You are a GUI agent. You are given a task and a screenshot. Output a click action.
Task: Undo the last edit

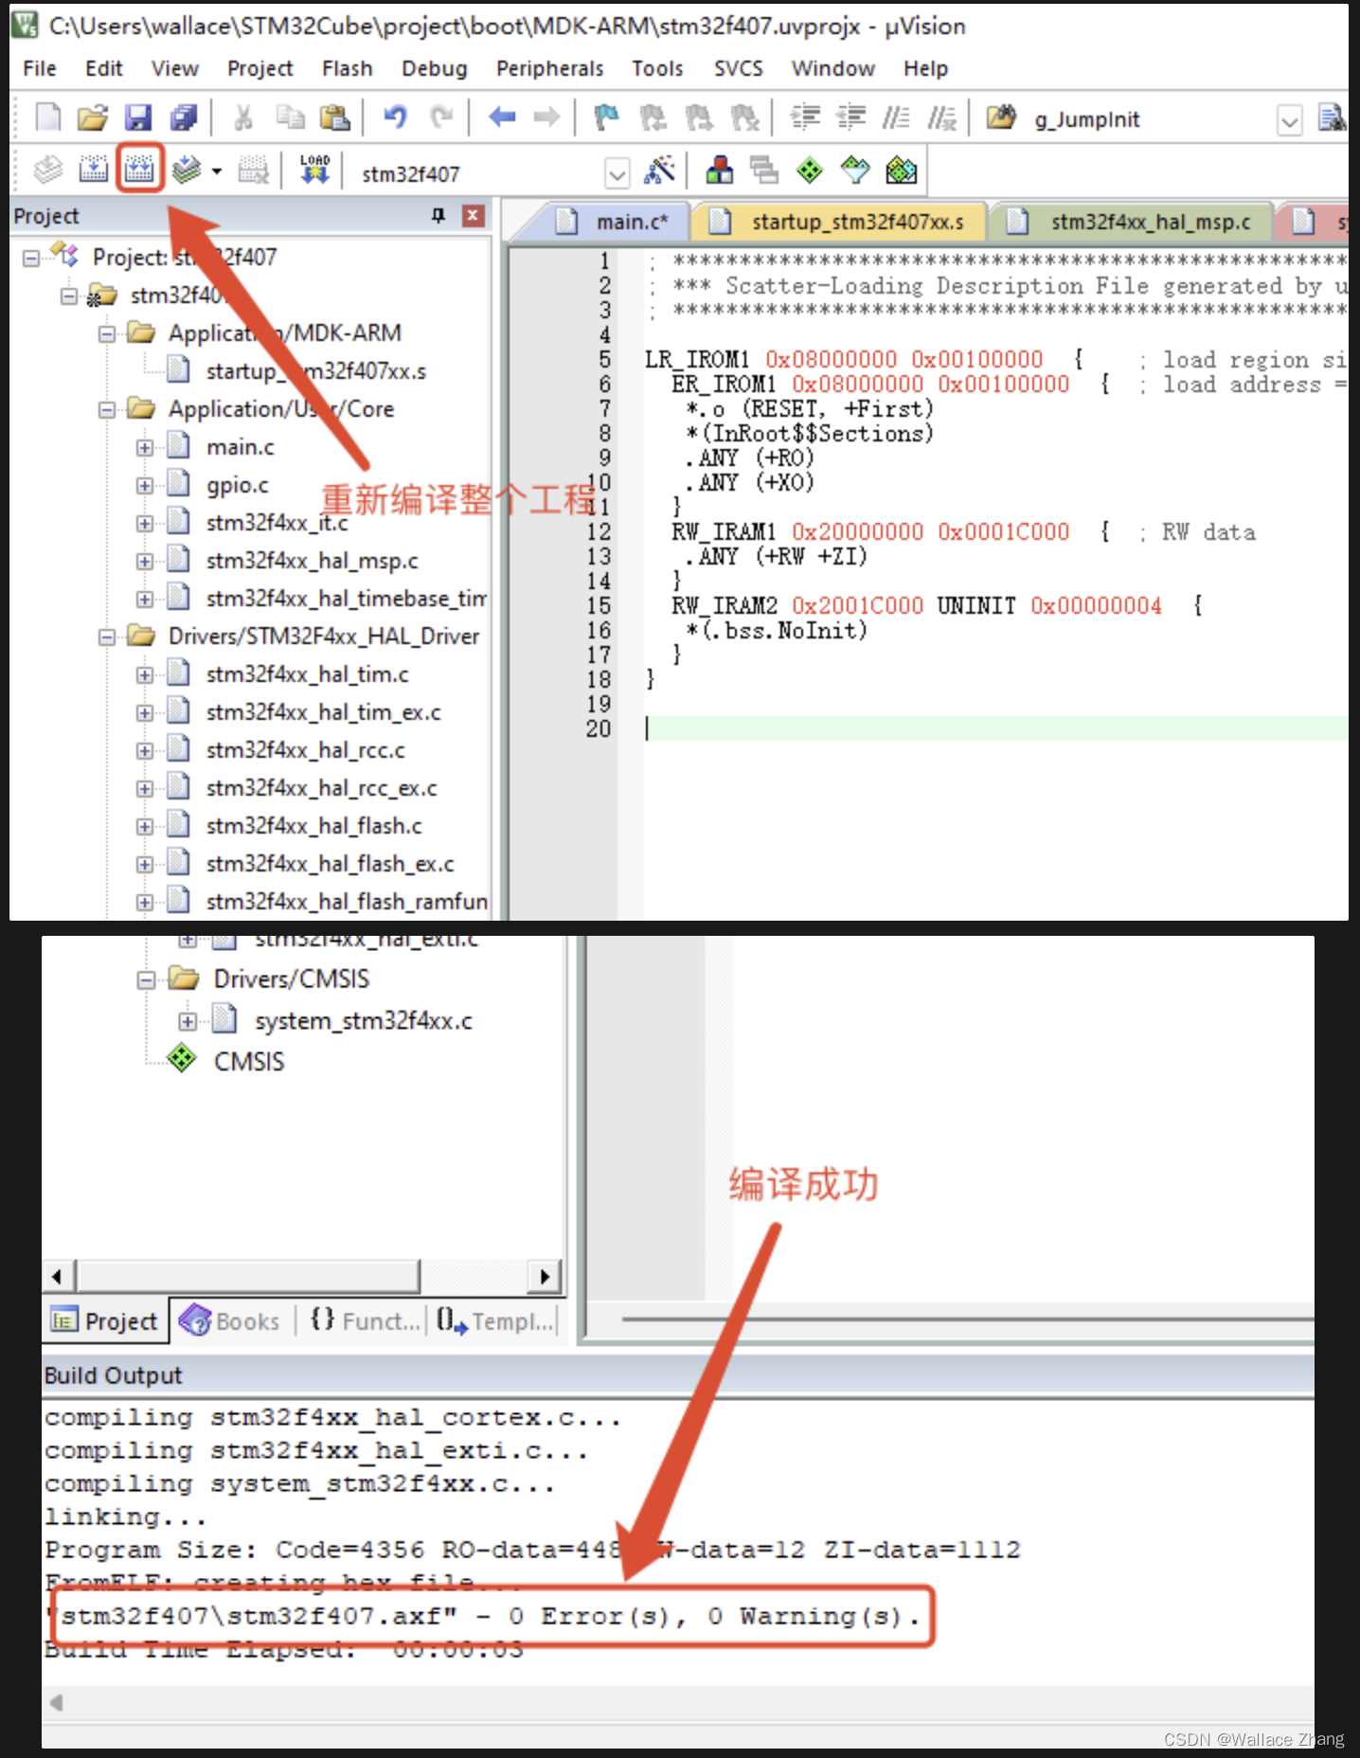point(395,117)
